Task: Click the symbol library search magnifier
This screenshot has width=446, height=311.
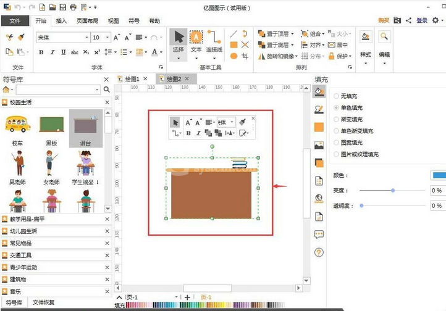Action: click(107, 89)
